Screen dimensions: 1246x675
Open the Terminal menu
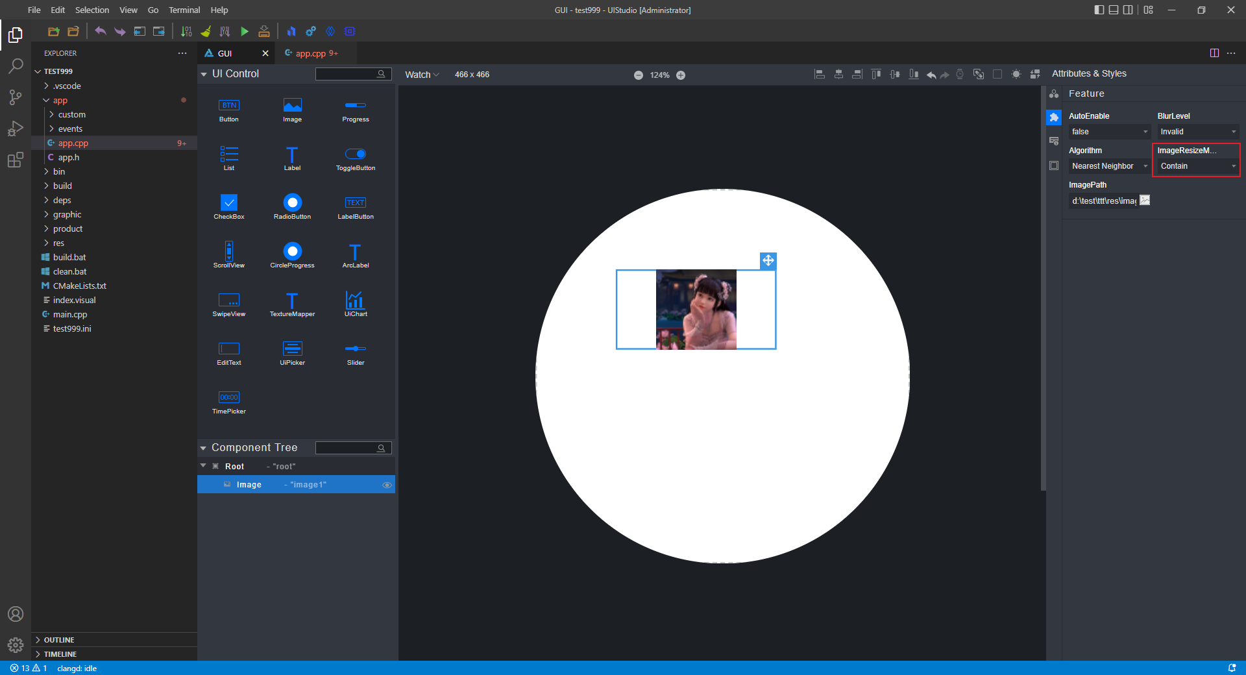click(184, 10)
